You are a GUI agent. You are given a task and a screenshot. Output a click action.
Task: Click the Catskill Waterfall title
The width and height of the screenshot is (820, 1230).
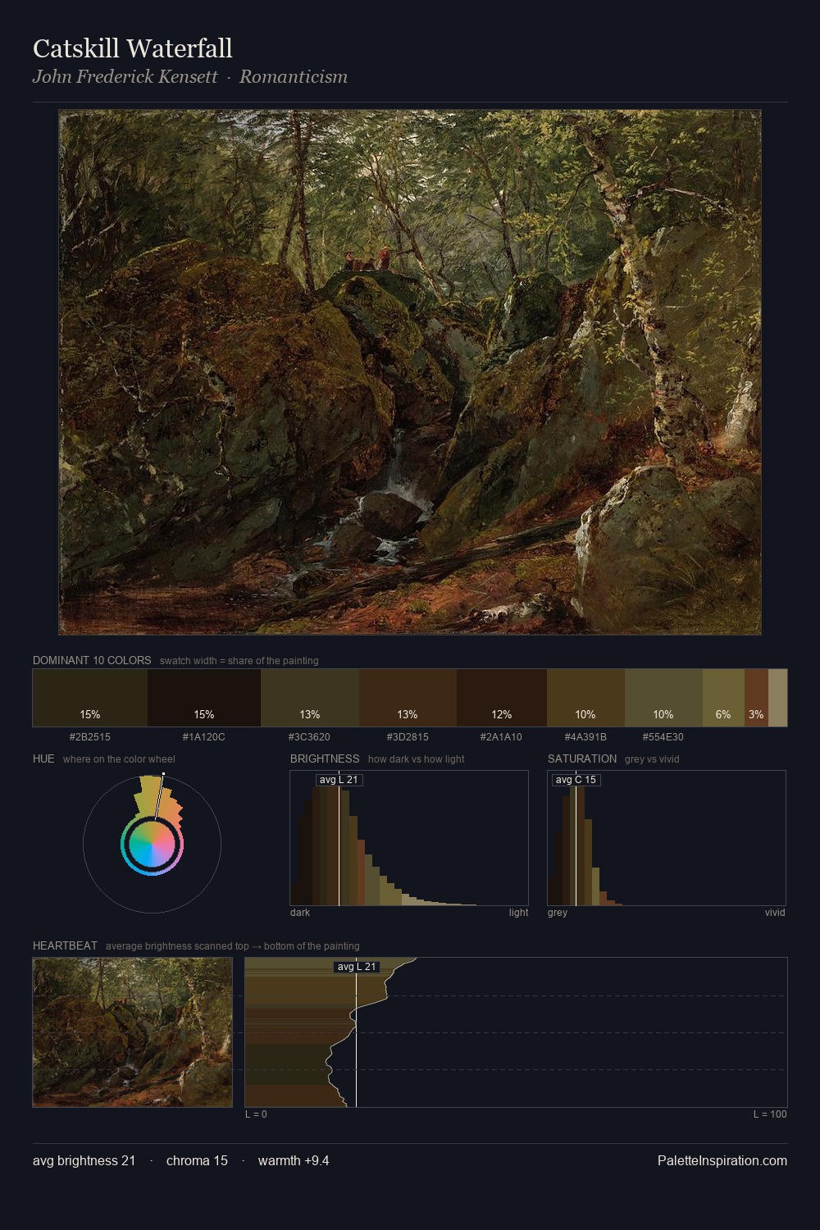point(133,48)
